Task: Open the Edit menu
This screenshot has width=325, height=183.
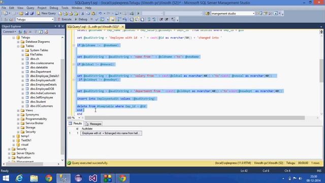Action: click(12, 8)
